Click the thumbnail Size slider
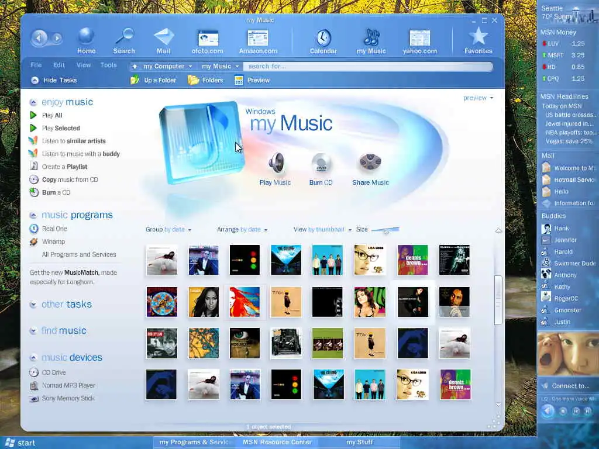Image resolution: width=599 pixels, height=449 pixels. [x=385, y=230]
